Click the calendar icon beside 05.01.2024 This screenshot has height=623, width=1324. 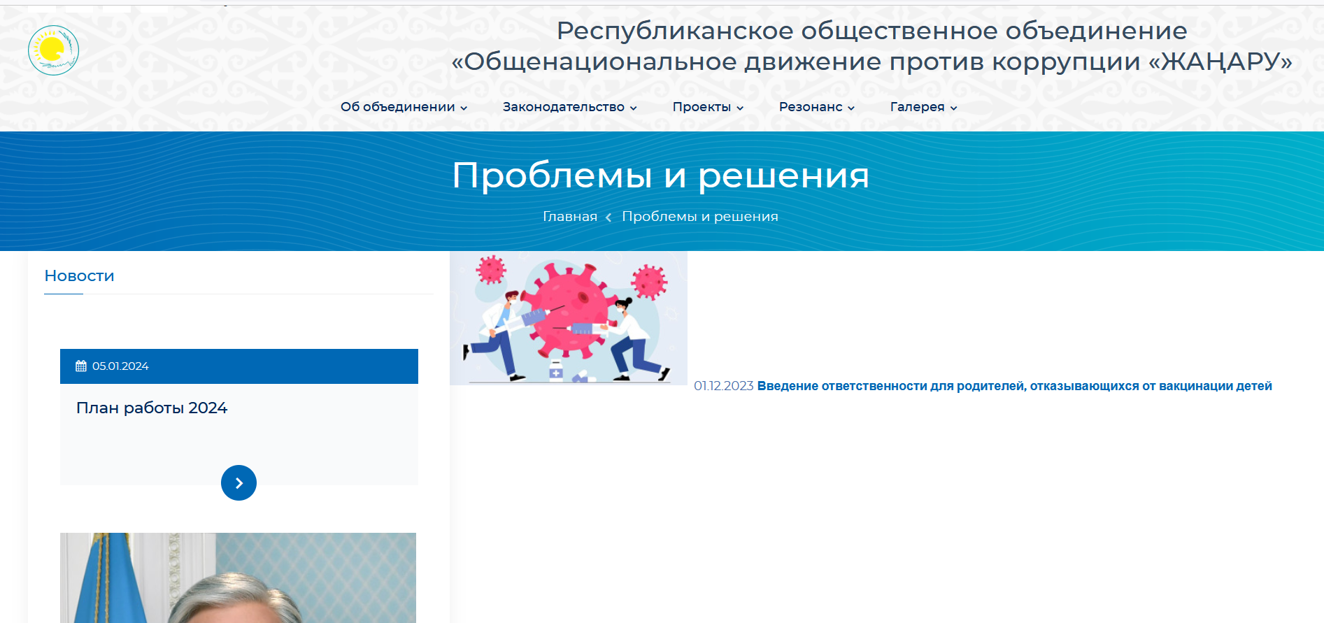click(x=81, y=366)
